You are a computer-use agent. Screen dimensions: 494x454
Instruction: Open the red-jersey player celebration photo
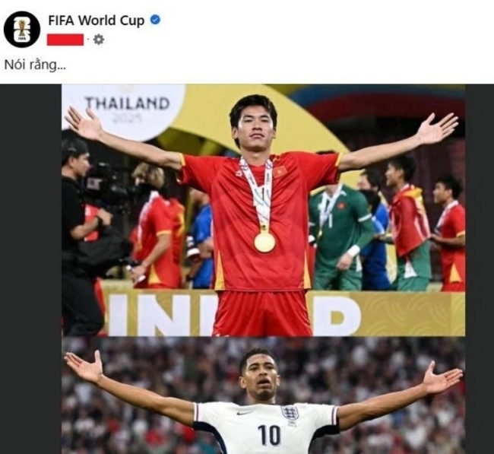click(x=263, y=210)
